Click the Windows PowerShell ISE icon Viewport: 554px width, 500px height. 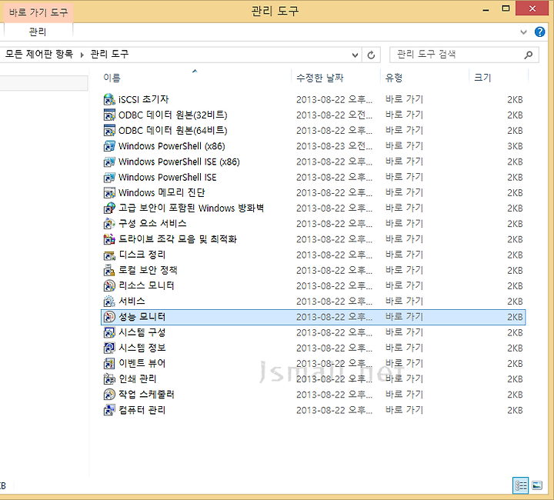109,177
